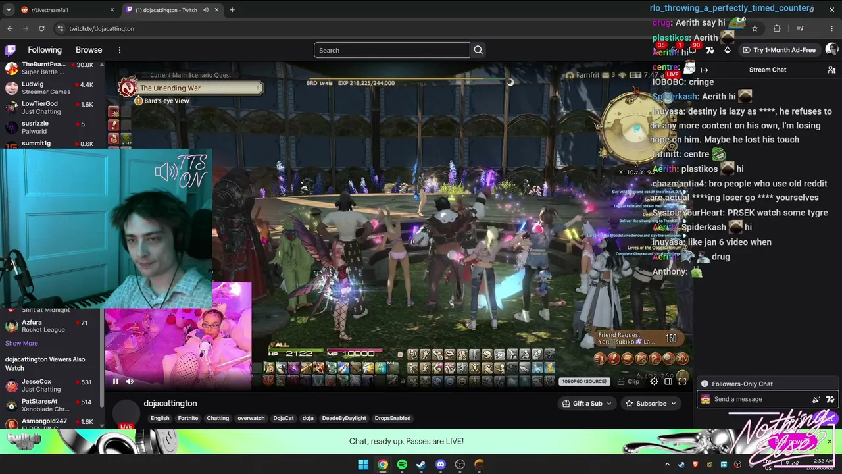Select the DropsEnabled tag

393,418
